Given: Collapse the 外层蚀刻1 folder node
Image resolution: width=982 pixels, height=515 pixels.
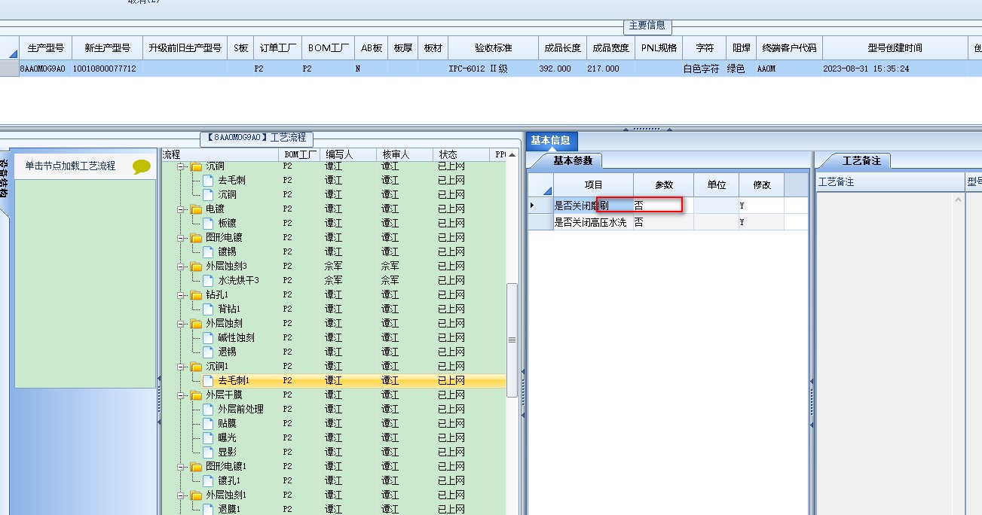Looking at the screenshot, I should click(x=181, y=495).
